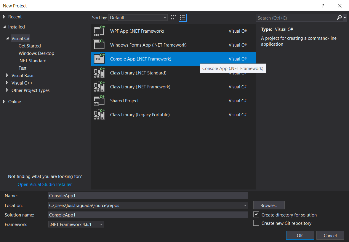Viewport: 349px width, 242px height.
Task: Click the Console App template icon
Action: 99,59
